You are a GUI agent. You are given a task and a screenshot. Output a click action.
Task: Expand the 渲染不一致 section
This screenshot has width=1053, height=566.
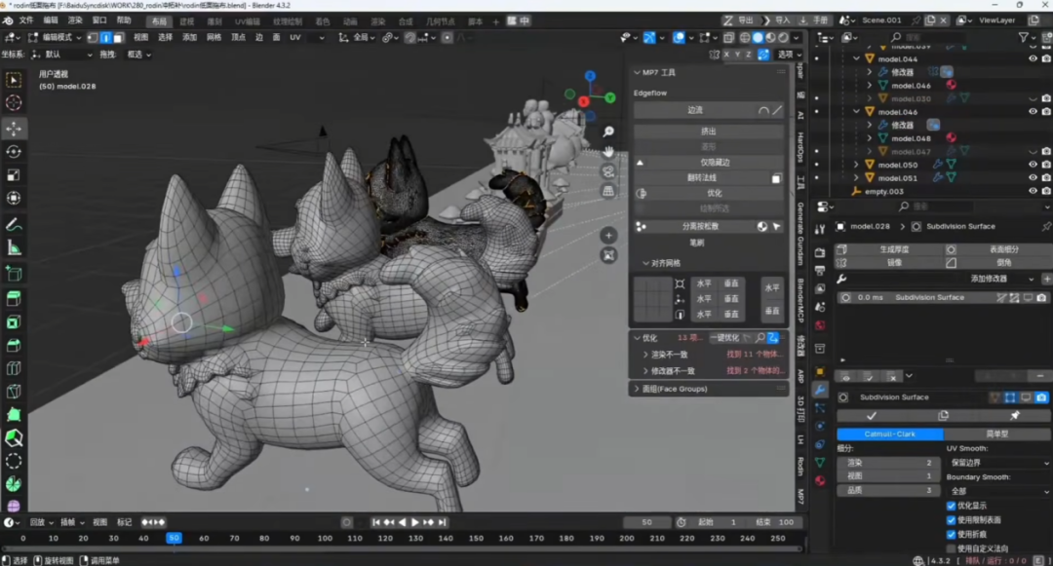coord(645,355)
